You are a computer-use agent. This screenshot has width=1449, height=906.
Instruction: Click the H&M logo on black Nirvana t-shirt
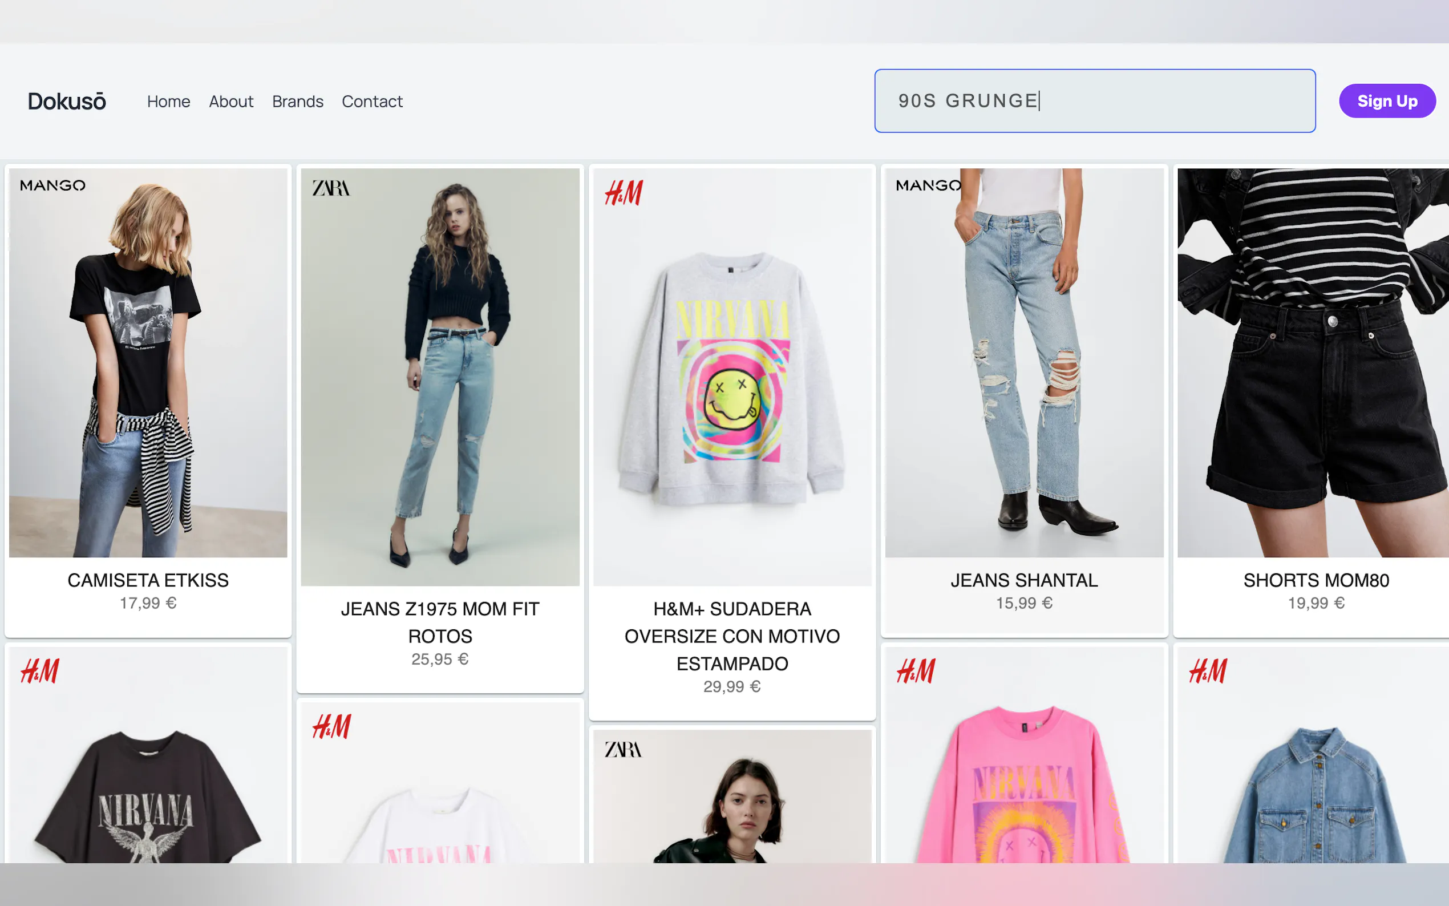click(x=39, y=671)
